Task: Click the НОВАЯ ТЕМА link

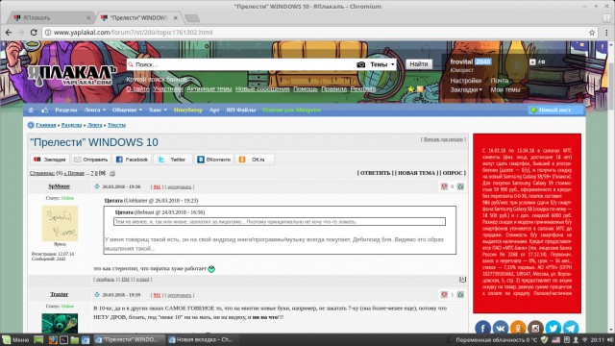Action: pyautogui.click(x=416, y=173)
